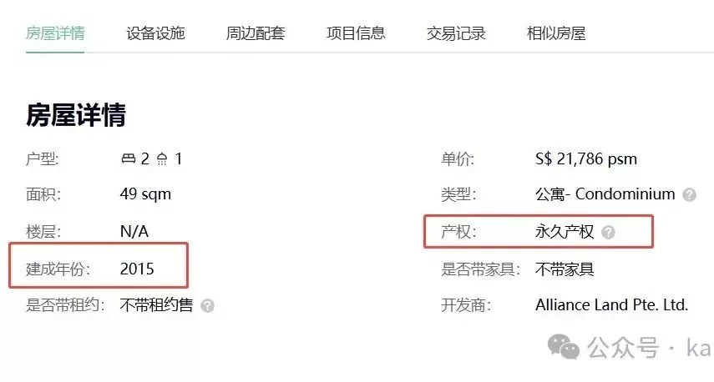Image resolution: width=714 pixels, height=382 pixels.
Task: Open the 周边配套 tab
Action: click(x=256, y=33)
